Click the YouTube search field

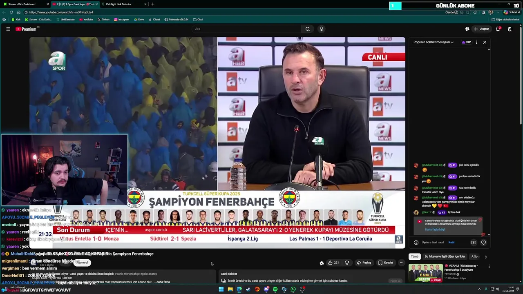[x=246, y=29]
